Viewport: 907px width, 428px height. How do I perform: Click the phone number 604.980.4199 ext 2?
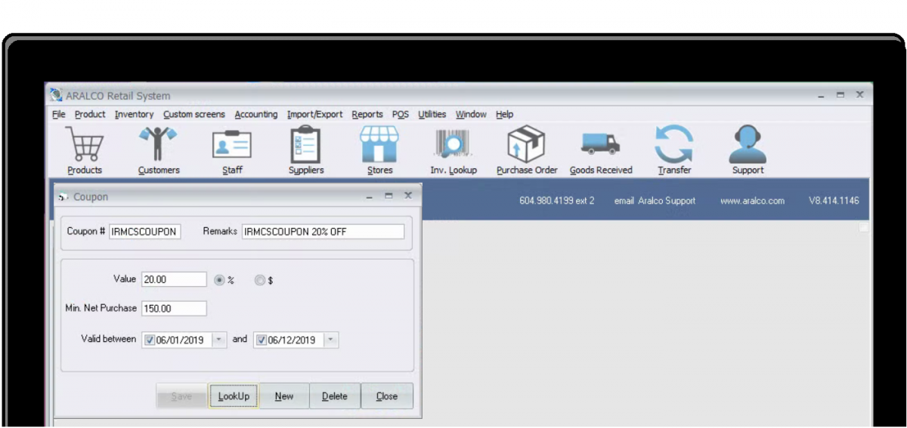point(557,201)
